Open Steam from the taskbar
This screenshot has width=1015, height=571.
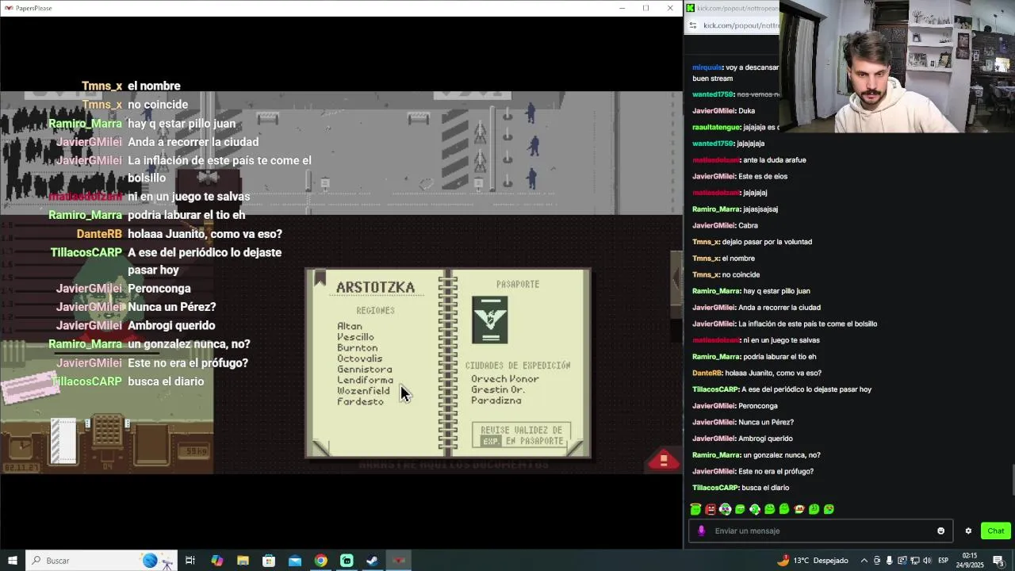click(372, 561)
